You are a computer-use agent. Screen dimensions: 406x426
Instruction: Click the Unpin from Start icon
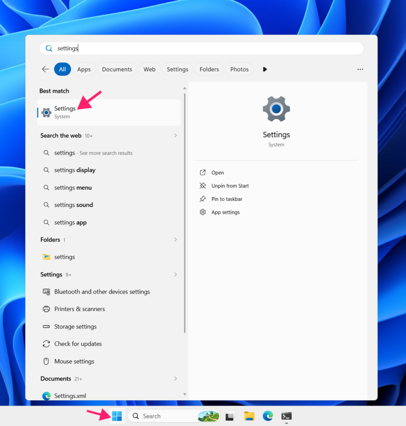(203, 186)
